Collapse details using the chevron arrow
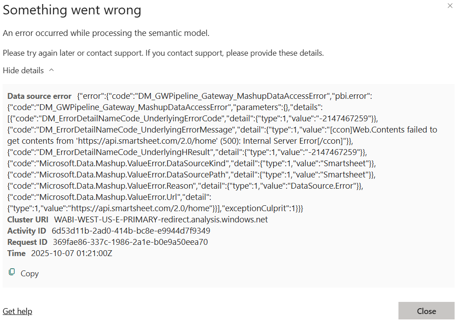Screen dimensions: 460x323 coord(51,70)
